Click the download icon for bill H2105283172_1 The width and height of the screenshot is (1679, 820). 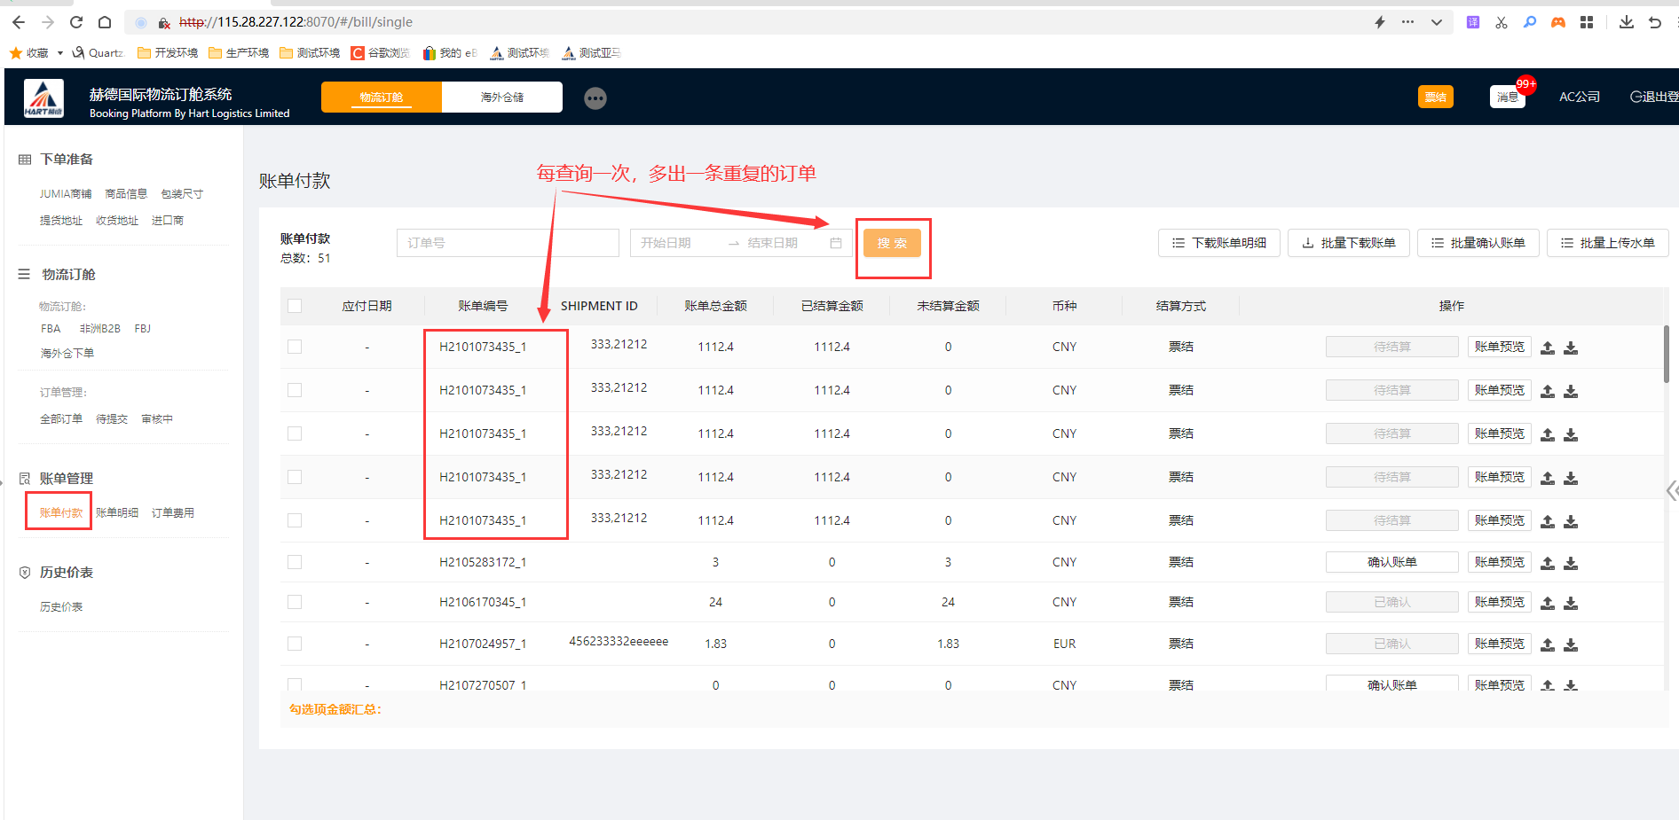click(1571, 563)
